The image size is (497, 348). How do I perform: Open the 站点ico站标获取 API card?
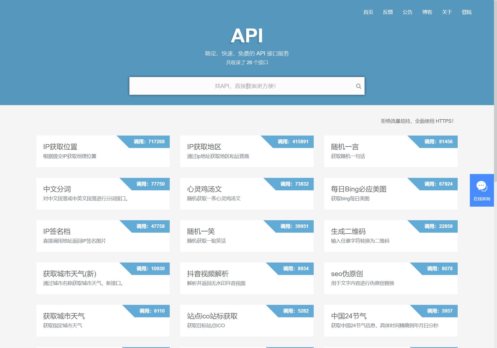click(247, 321)
